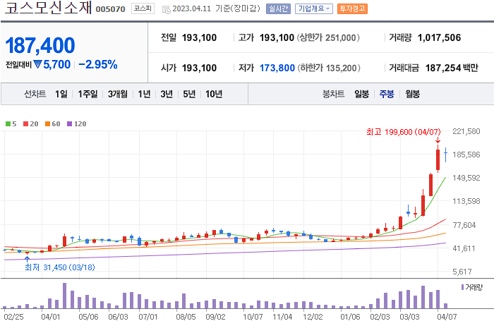Click the red arrow at the 199,600 high
494x321 pixels.
click(438, 140)
